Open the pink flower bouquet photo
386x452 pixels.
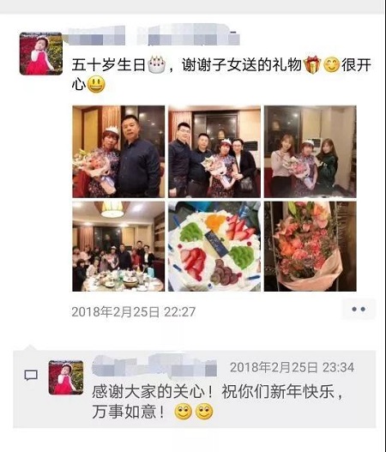point(311,246)
